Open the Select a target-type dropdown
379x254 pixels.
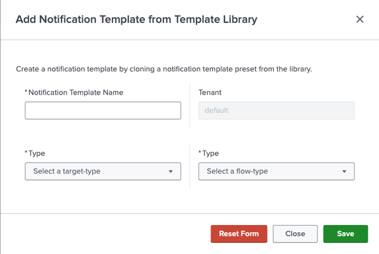pyautogui.click(x=102, y=171)
